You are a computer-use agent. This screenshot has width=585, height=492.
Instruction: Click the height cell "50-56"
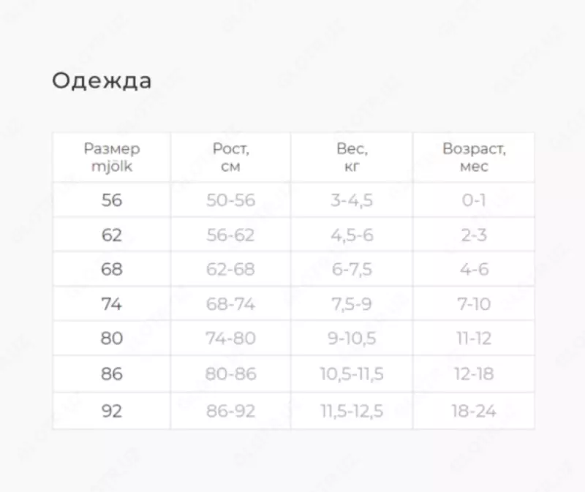(x=230, y=200)
